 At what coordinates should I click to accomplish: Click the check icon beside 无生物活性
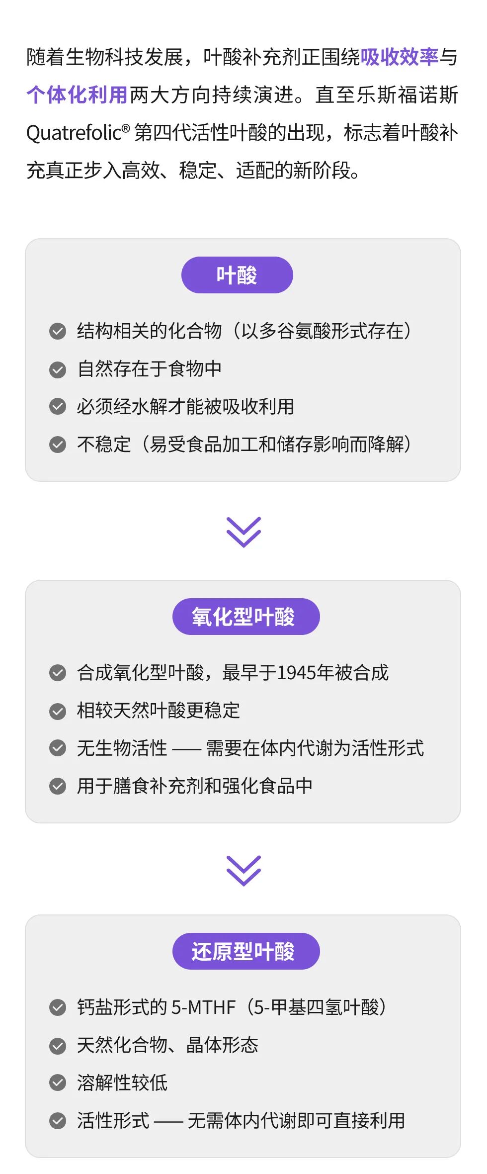point(58,748)
